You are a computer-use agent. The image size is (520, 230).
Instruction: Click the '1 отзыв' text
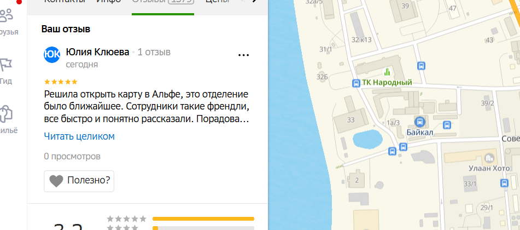154,52
